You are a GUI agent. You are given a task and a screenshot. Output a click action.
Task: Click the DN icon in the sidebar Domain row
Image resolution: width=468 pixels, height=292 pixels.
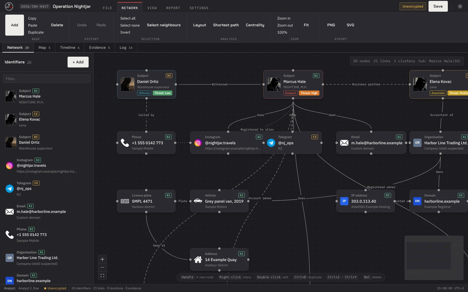10,281
